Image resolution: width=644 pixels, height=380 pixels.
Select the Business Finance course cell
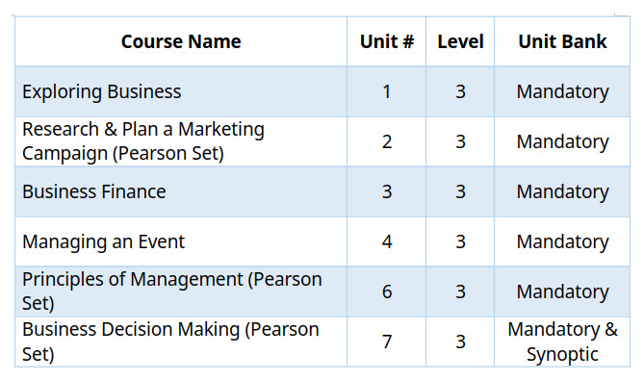tap(181, 191)
